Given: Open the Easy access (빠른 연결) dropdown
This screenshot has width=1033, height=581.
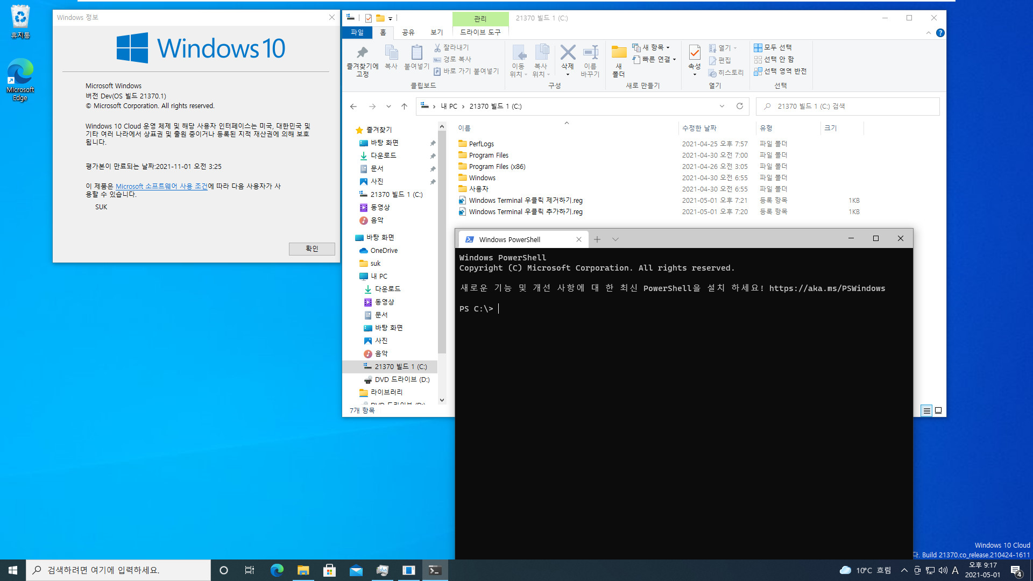Looking at the screenshot, I should pos(654,59).
